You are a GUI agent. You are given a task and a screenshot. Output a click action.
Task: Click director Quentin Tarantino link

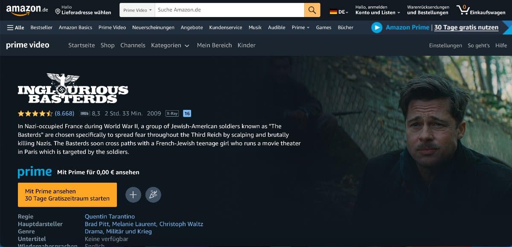110,217
